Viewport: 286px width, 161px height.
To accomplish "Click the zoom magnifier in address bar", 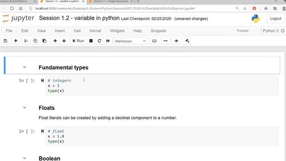I will coord(237,8).
